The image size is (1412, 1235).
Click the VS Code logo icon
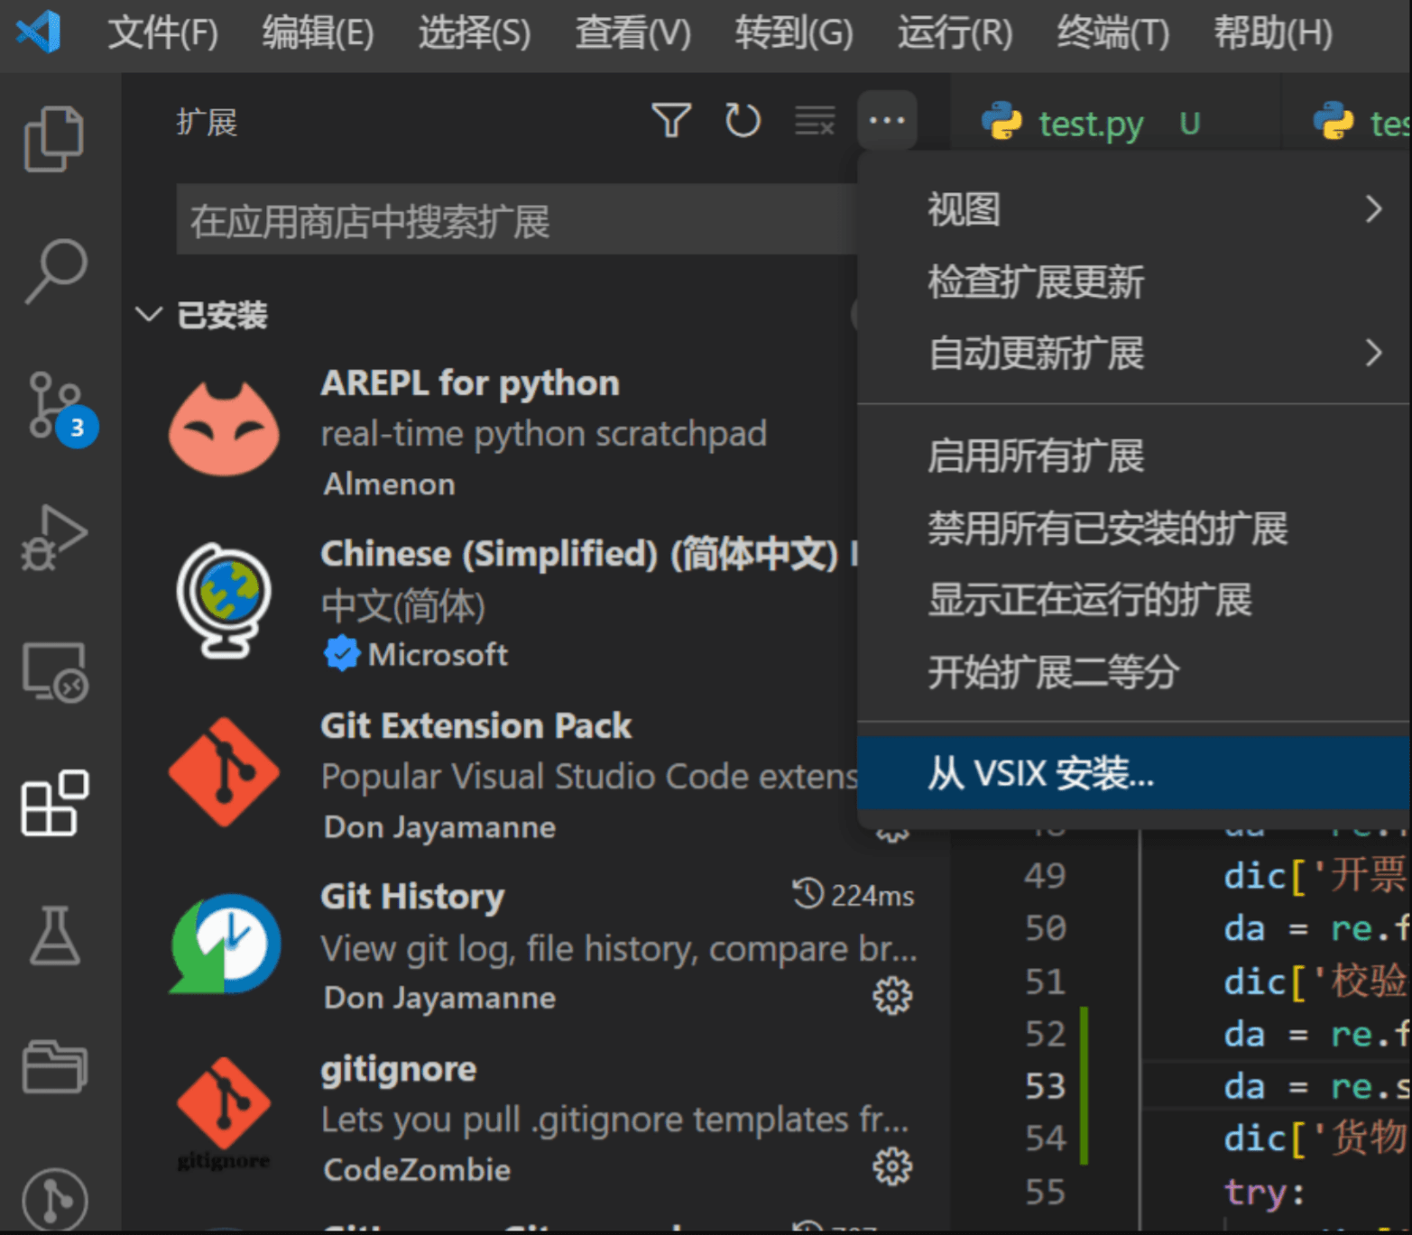pos(39,32)
